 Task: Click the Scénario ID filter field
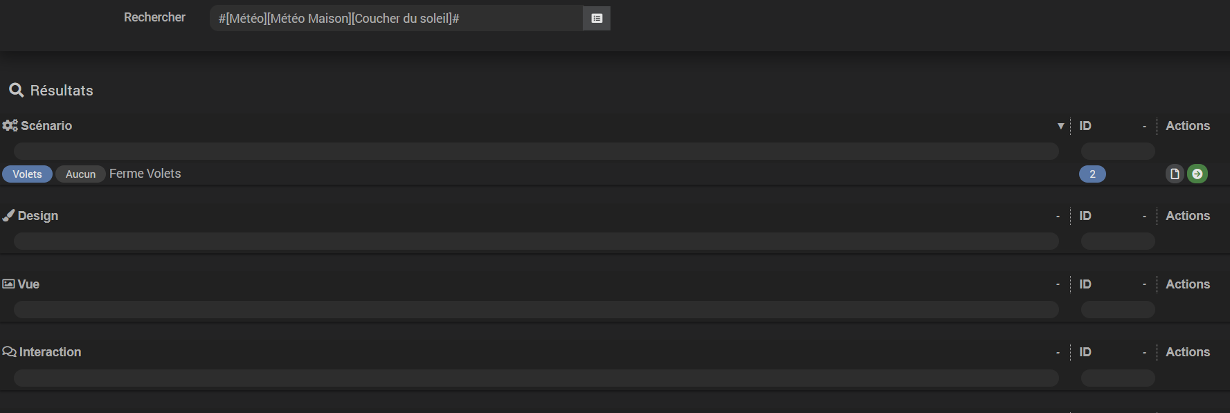point(1117,151)
